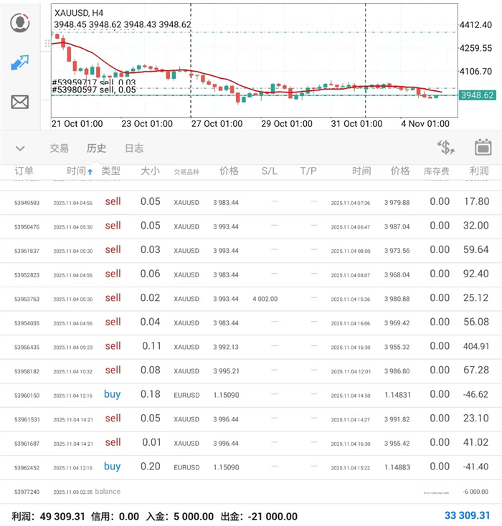
Task: Open the mailbox envelope icon
Action: 20,102
